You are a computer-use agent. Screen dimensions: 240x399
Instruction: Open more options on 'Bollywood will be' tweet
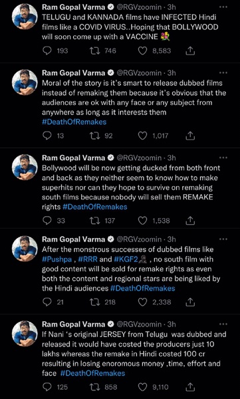pos(223,158)
